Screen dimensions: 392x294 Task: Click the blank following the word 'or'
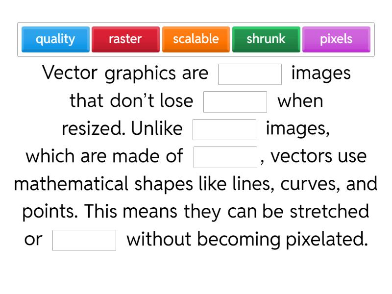point(84,240)
